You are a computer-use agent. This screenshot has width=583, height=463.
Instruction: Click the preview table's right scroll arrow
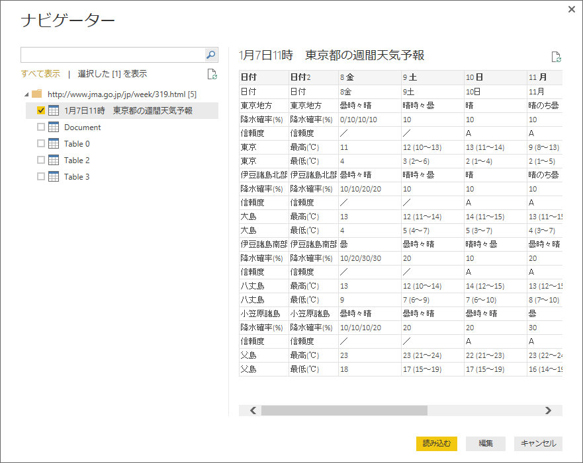[x=548, y=410]
